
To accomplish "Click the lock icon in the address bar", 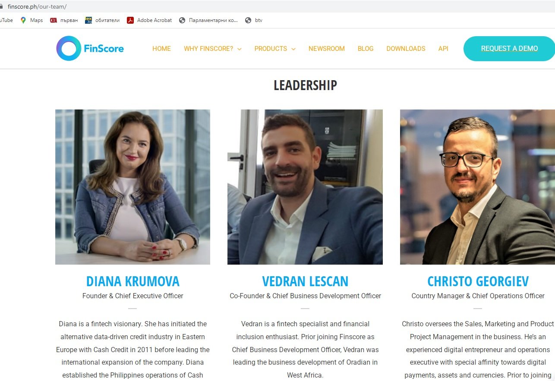I will 1,7.
